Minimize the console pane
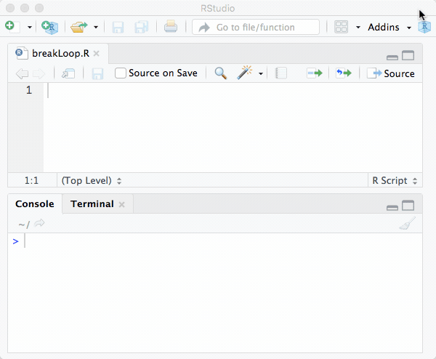The image size is (436, 359). [392, 207]
